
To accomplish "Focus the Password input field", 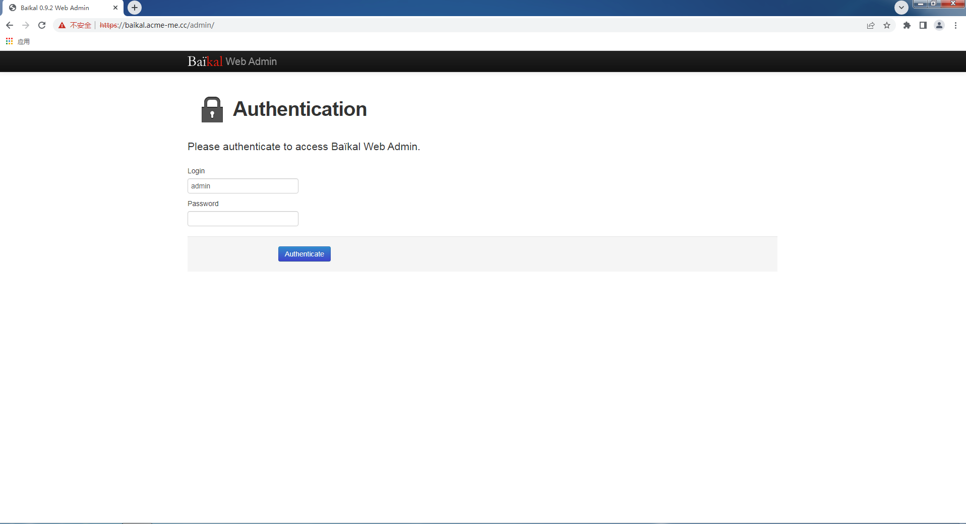I will tap(243, 219).
